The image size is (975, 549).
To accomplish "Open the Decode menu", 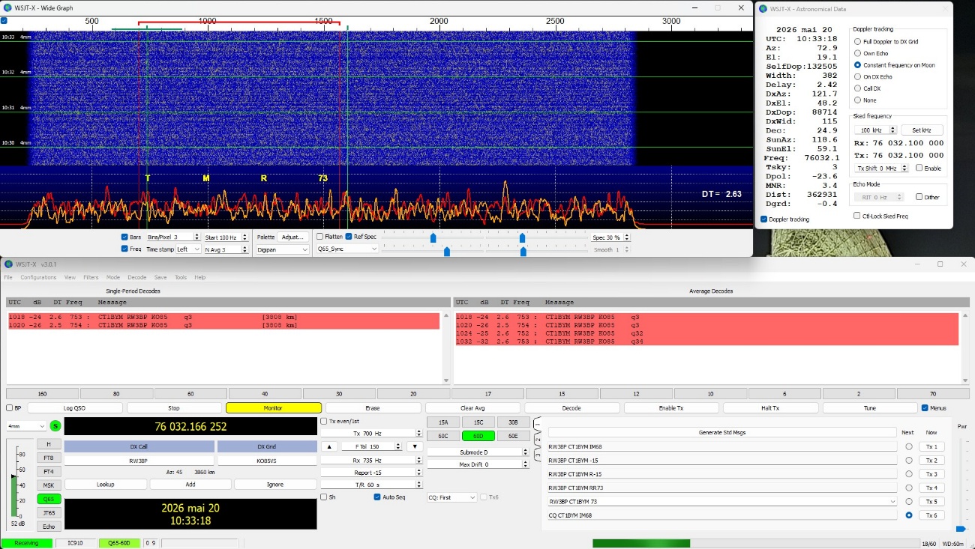I will (x=137, y=277).
